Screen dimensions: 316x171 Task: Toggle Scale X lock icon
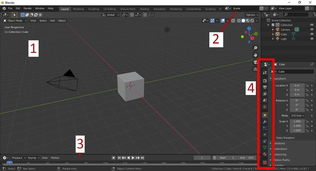click(307, 121)
